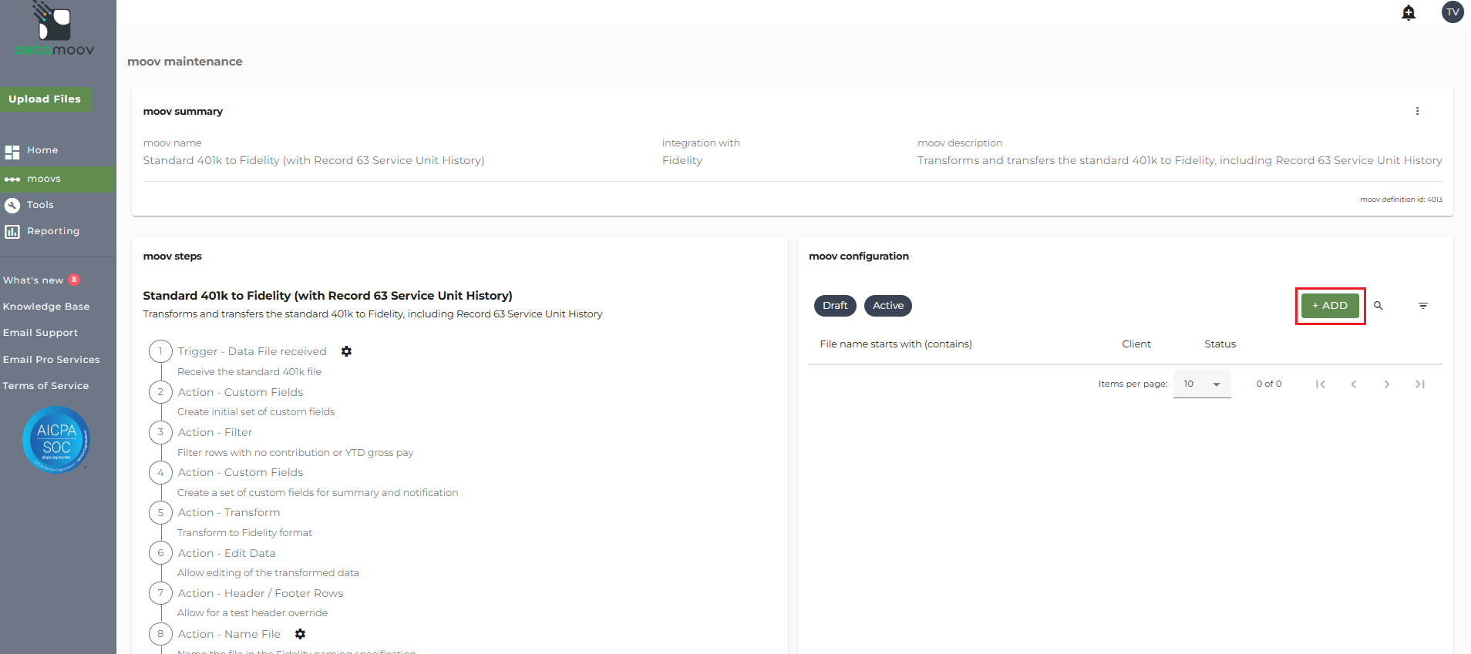Open the Items per page dropdown
The image size is (1471, 654).
click(1202, 384)
